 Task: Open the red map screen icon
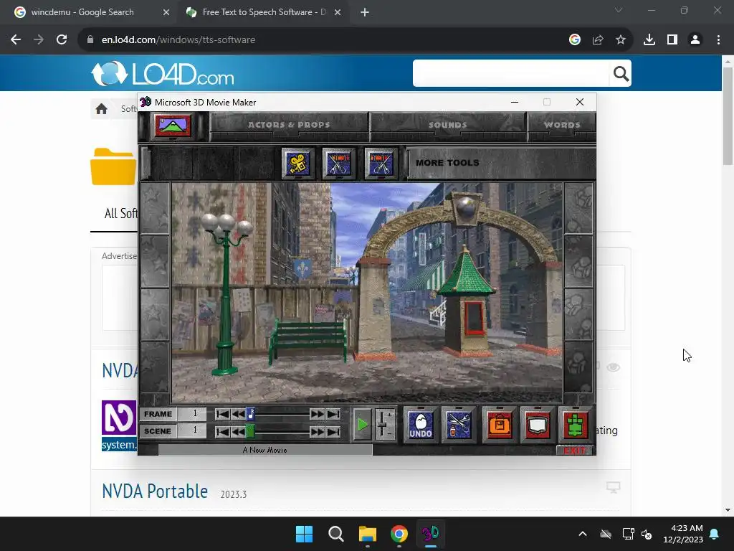[x=537, y=425]
